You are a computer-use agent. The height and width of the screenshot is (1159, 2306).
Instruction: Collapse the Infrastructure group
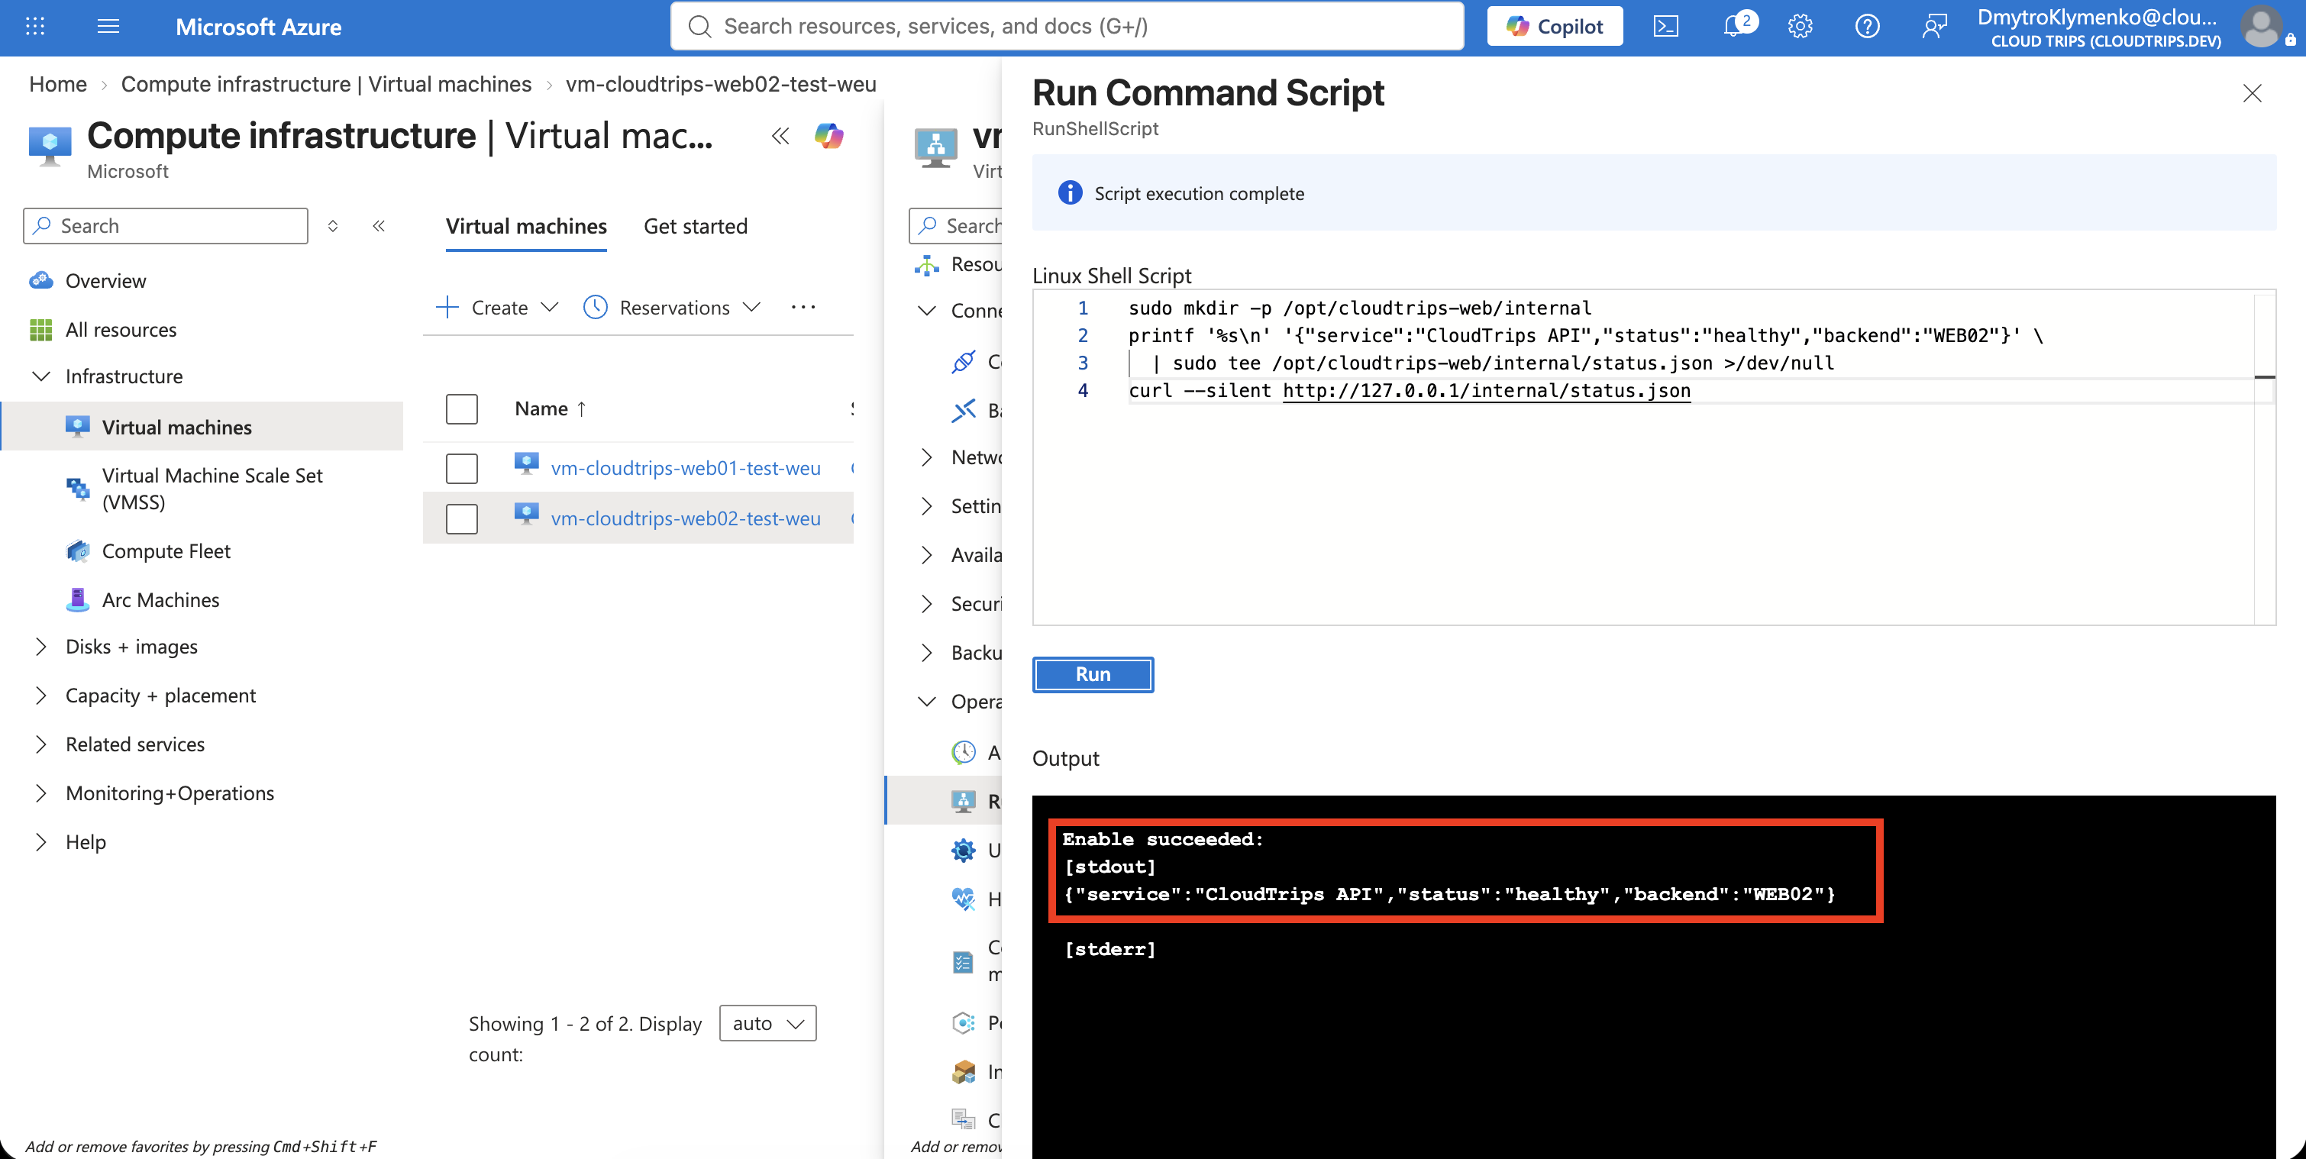41,376
